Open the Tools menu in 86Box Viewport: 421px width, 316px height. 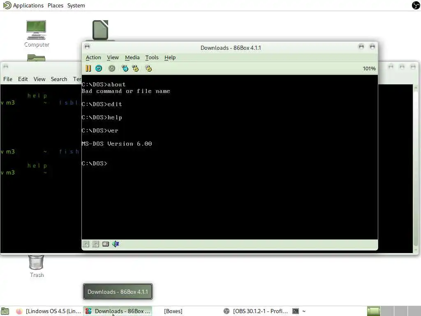point(152,58)
